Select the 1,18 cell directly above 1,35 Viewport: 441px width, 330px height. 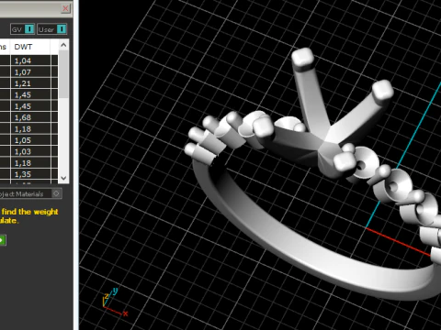(x=30, y=163)
